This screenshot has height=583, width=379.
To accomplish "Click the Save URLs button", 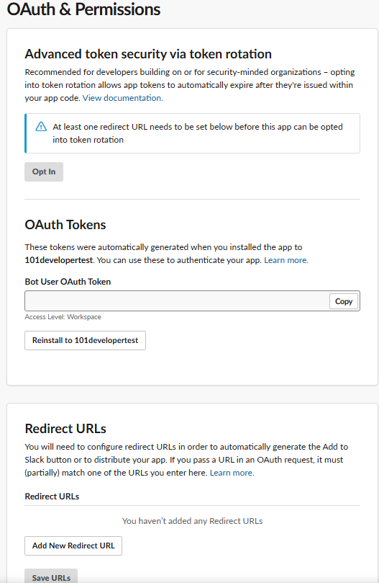I will [x=51, y=577].
